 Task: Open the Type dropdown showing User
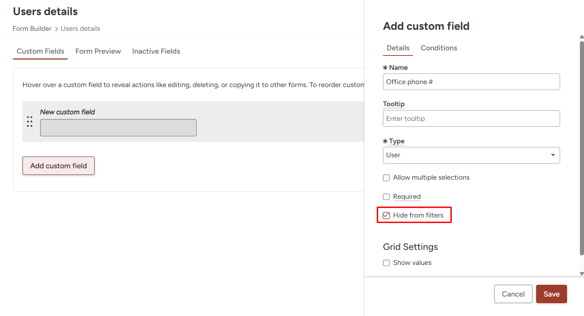471,155
